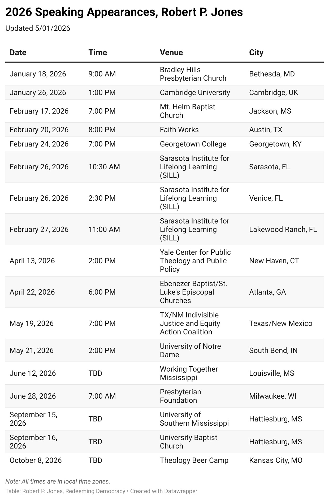Screen dimensions: 329x500
Task: Click Working Together Mississippi venue
Action: click(x=189, y=373)
